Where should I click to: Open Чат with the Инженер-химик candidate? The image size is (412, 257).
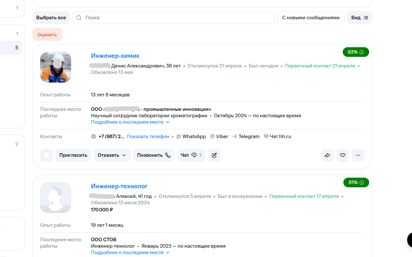[191, 155]
